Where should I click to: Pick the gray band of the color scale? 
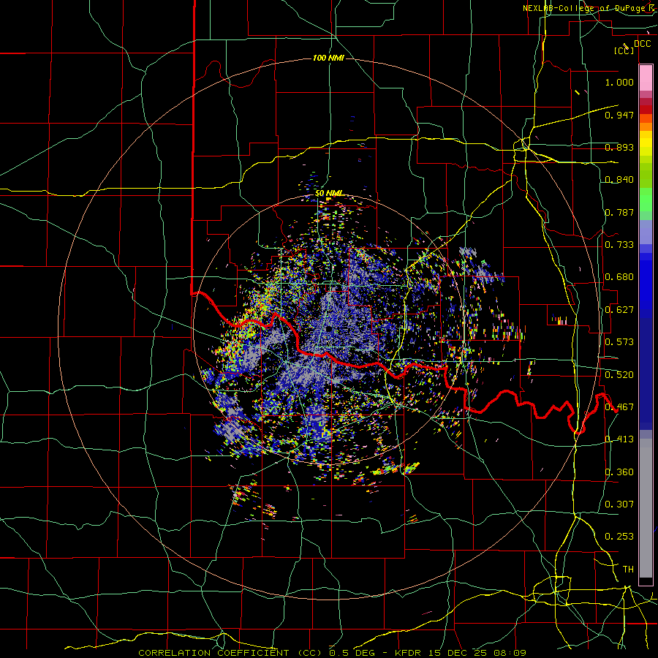[646, 508]
